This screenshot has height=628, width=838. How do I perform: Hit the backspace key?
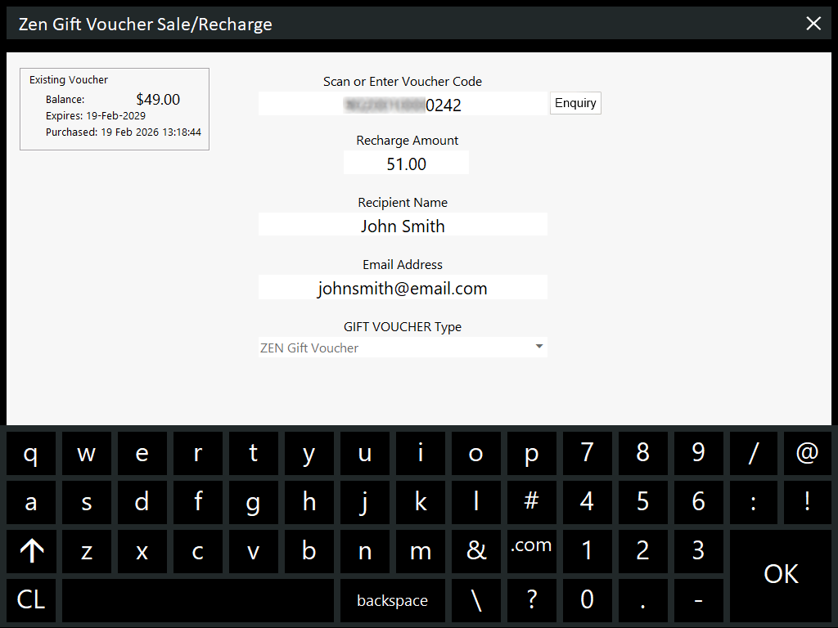(x=392, y=600)
